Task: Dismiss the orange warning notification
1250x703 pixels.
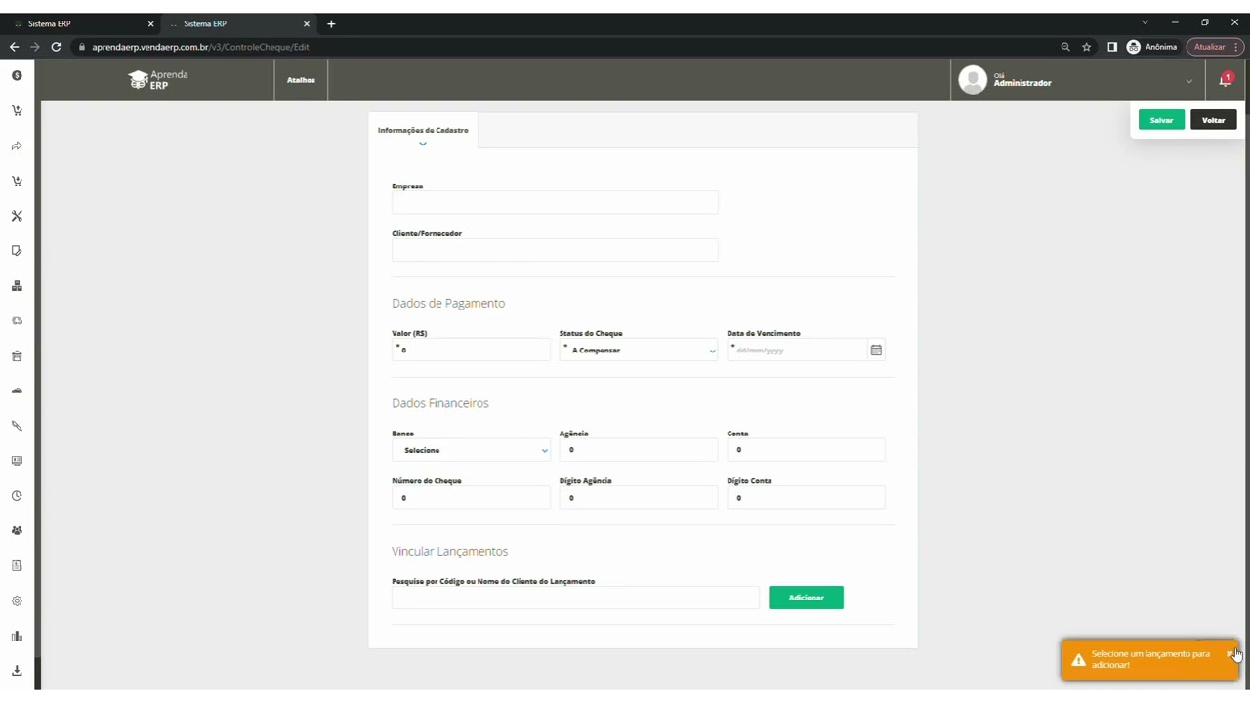Action: pyautogui.click(x=1229, y=653)
